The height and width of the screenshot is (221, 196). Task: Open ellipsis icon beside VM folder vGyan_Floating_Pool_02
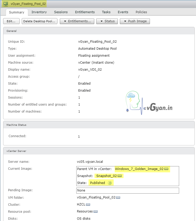click(118, 197)
